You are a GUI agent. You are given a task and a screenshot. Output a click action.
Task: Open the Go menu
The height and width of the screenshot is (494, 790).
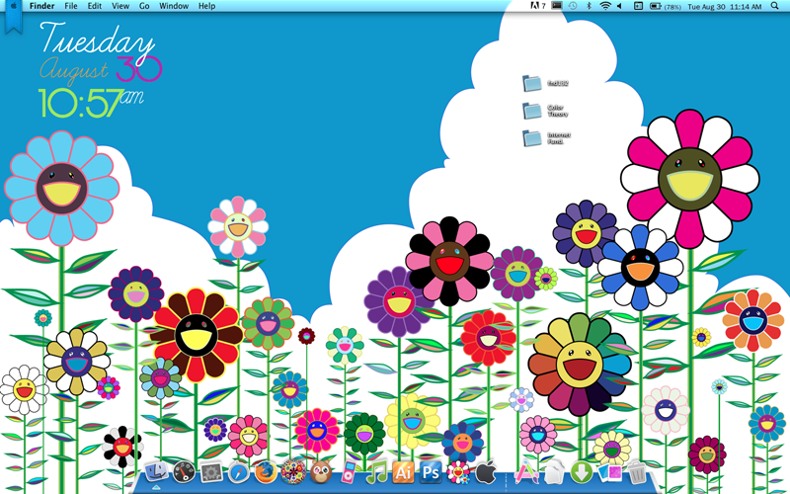[x=144, y=6]
